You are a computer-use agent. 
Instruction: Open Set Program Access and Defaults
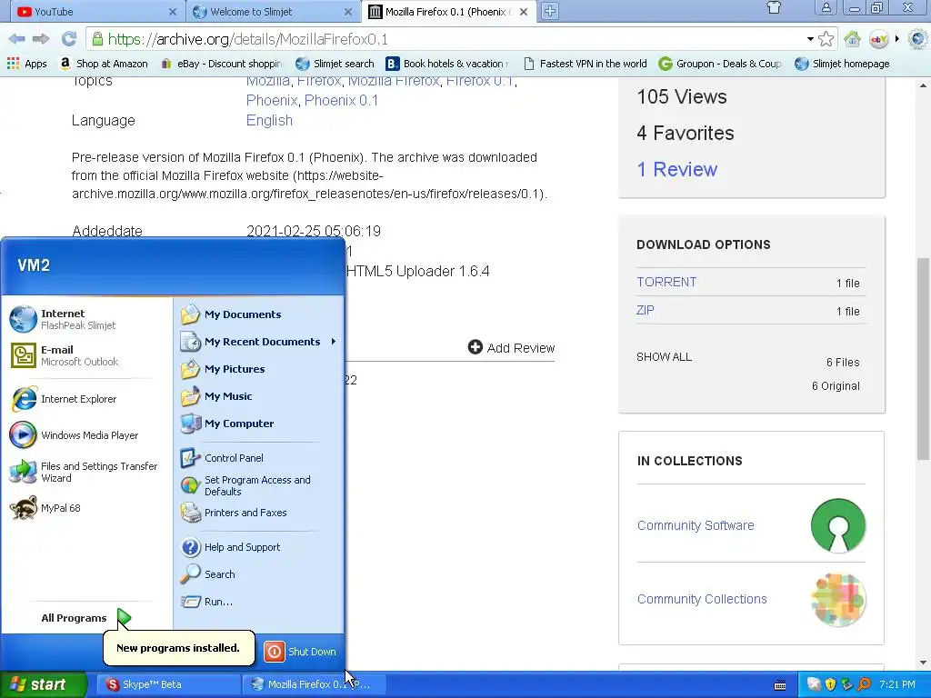pos(259,485)
